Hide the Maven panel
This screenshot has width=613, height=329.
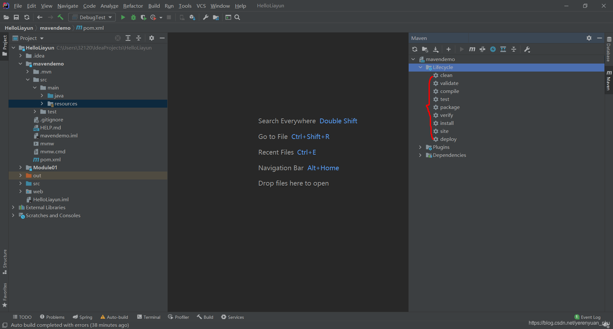(600, 38)
